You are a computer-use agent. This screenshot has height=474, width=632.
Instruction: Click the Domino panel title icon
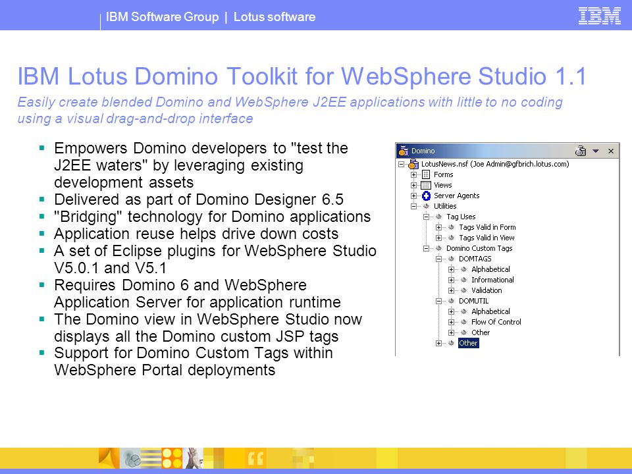(x=404, y=151)
